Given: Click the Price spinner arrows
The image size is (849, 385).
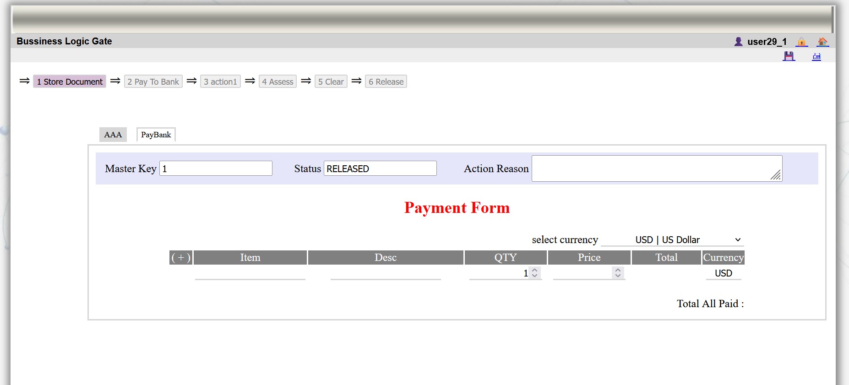Looking at the screenshot, I should point(618,273).
